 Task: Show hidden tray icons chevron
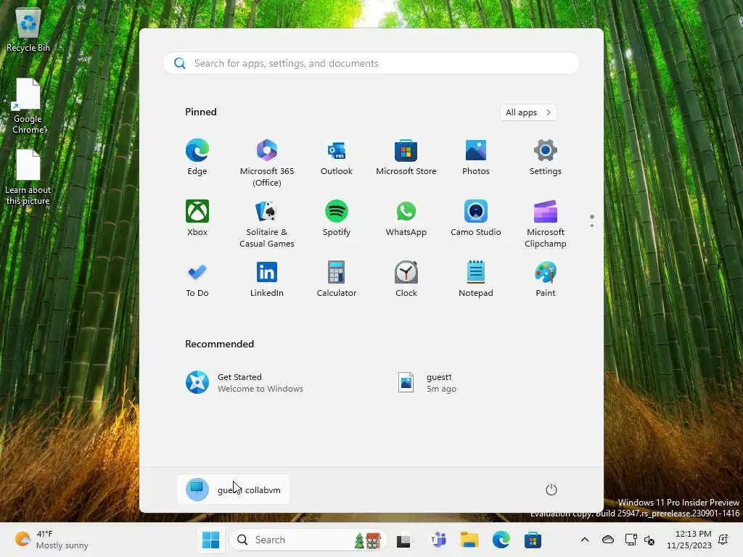click(x=585, y=540)
